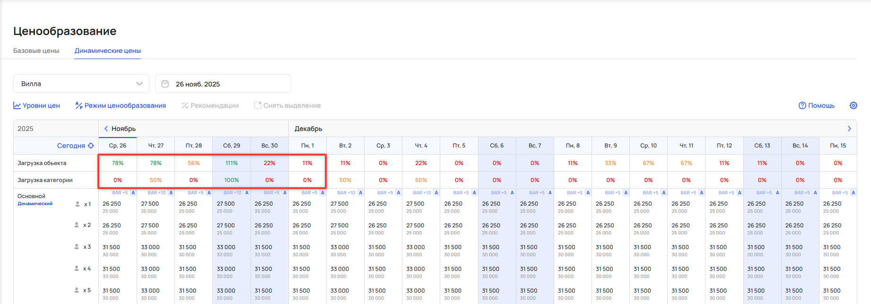Toggle the 'A' badge for Ср, 26

[133, 193]
